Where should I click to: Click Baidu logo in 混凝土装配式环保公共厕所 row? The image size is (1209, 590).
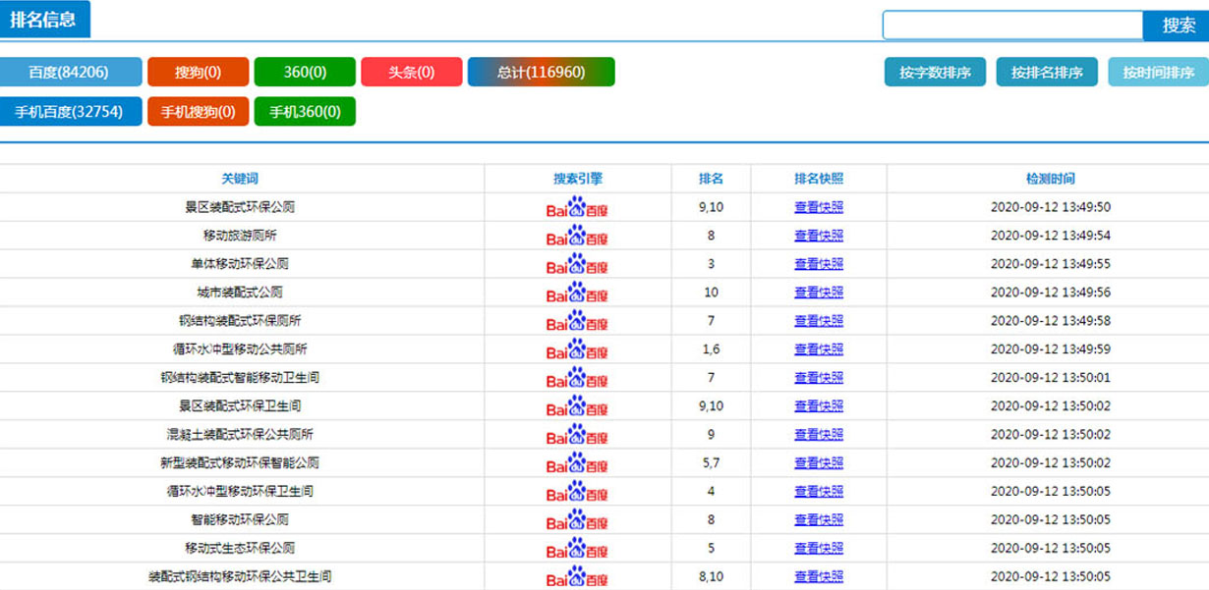tap(577, 435)
